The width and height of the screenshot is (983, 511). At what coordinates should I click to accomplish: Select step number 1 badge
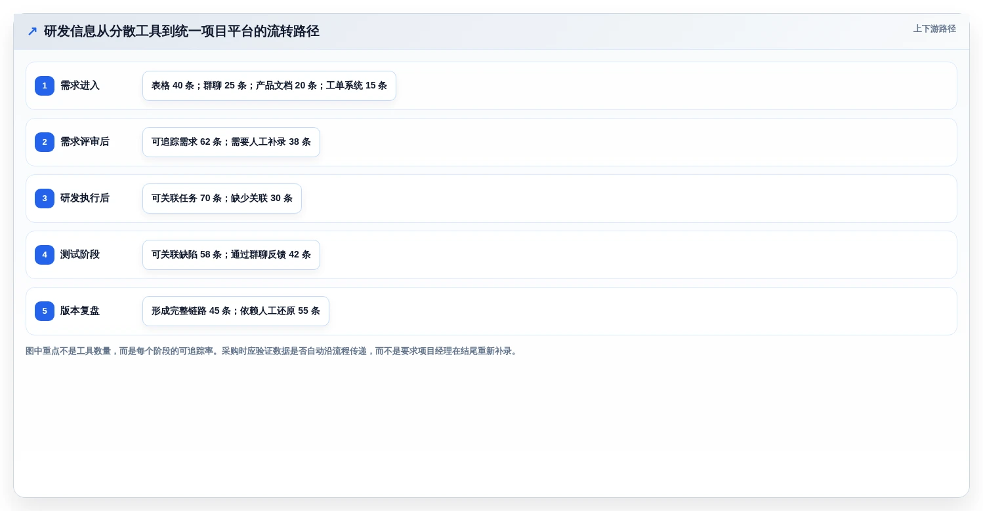45,86
